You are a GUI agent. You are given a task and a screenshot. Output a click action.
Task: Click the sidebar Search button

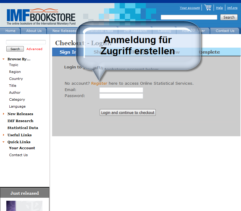[15, 49]
